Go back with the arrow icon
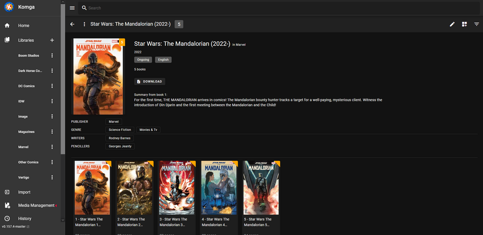The height and width of the screenshot is (235, 483). click(x=72, y=24)
